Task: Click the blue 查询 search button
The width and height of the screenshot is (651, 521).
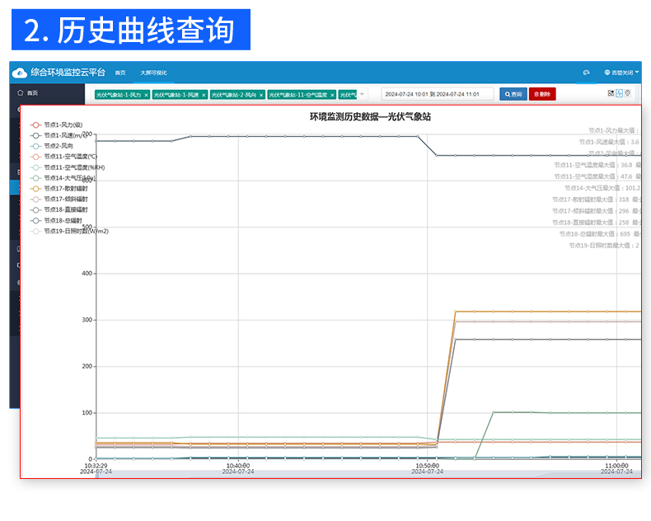Action: coord(513,94)
